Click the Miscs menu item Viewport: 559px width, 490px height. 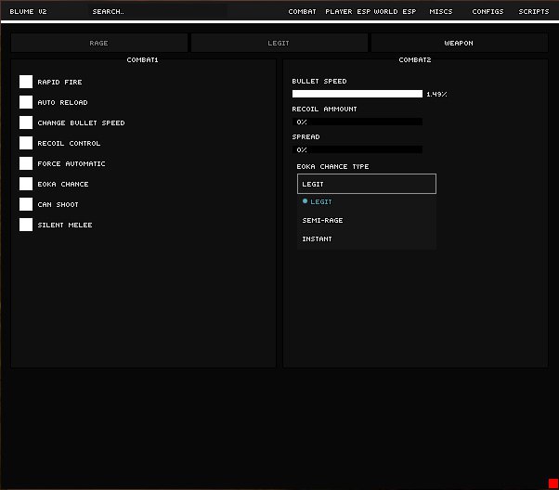pos(441,12)
